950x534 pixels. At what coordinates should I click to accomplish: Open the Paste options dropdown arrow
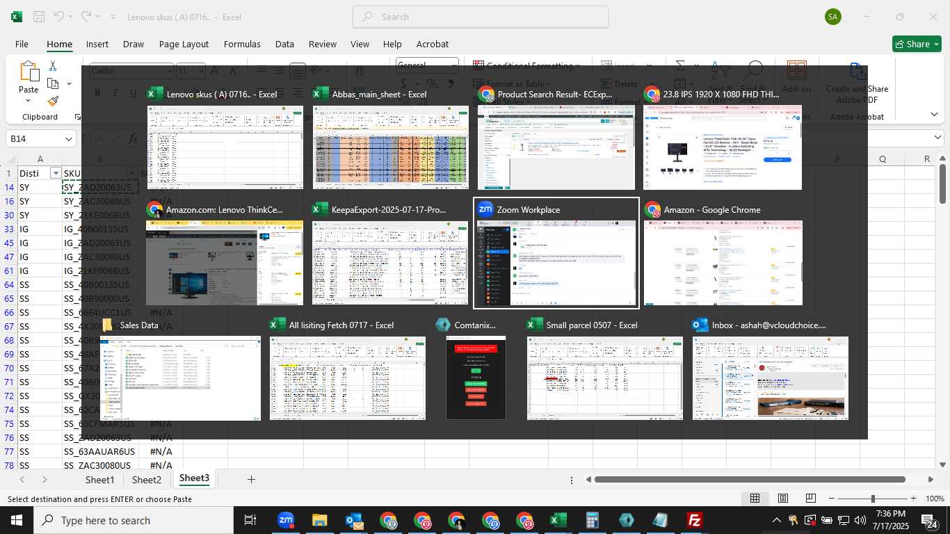pyautogui.click(x=29, y=101)
